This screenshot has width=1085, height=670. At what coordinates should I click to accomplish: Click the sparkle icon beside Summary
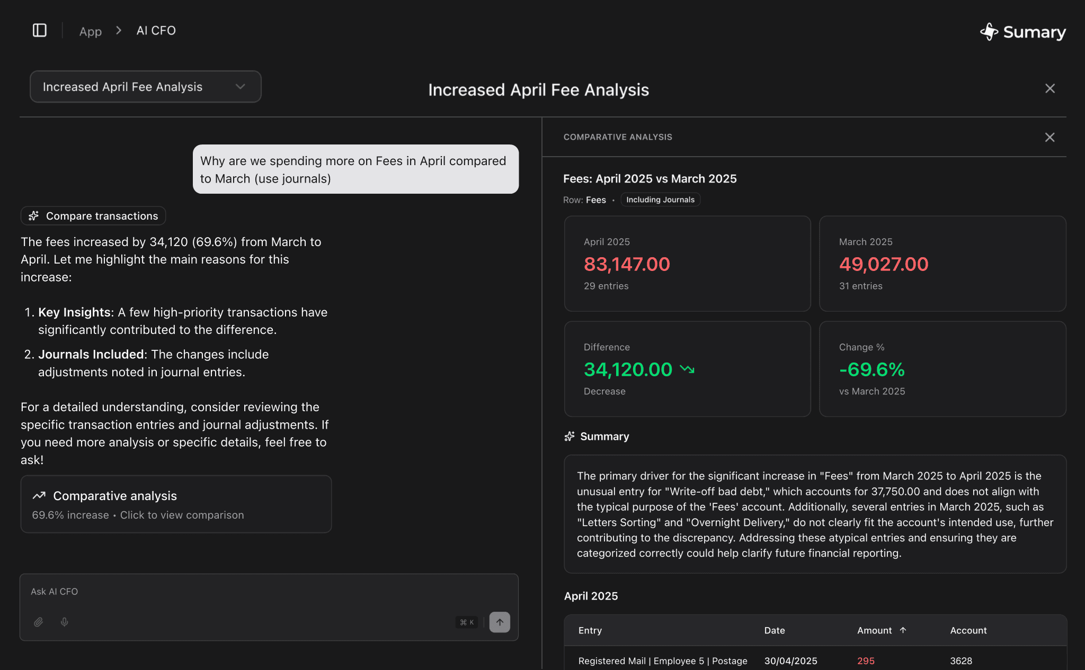coord(570,436)
